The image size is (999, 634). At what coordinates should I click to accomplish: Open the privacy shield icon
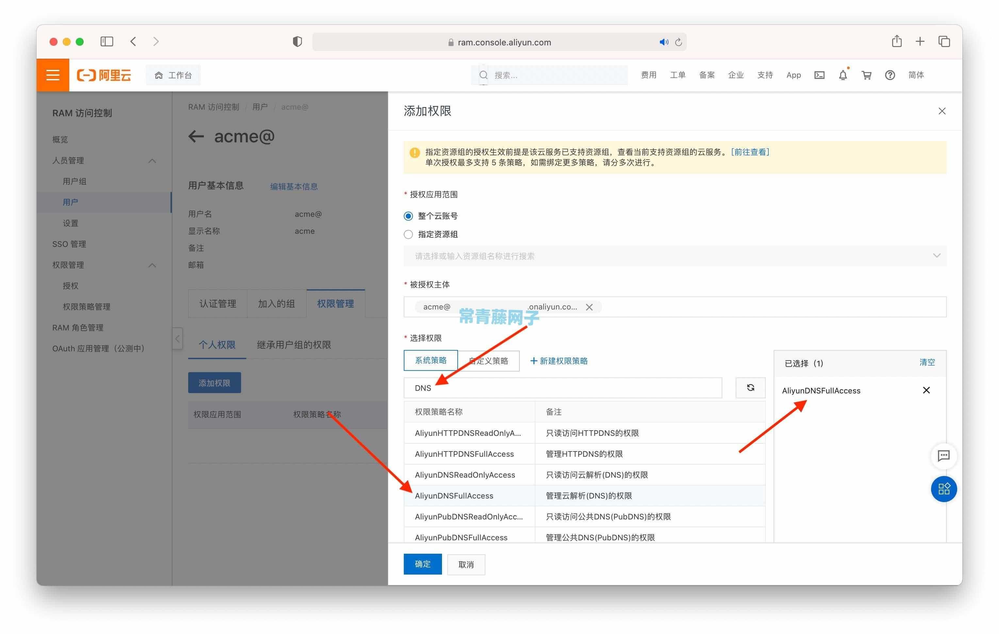click(x=297, y=41)
